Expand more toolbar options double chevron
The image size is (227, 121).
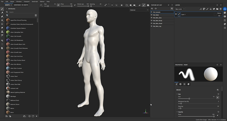point(112,5)
